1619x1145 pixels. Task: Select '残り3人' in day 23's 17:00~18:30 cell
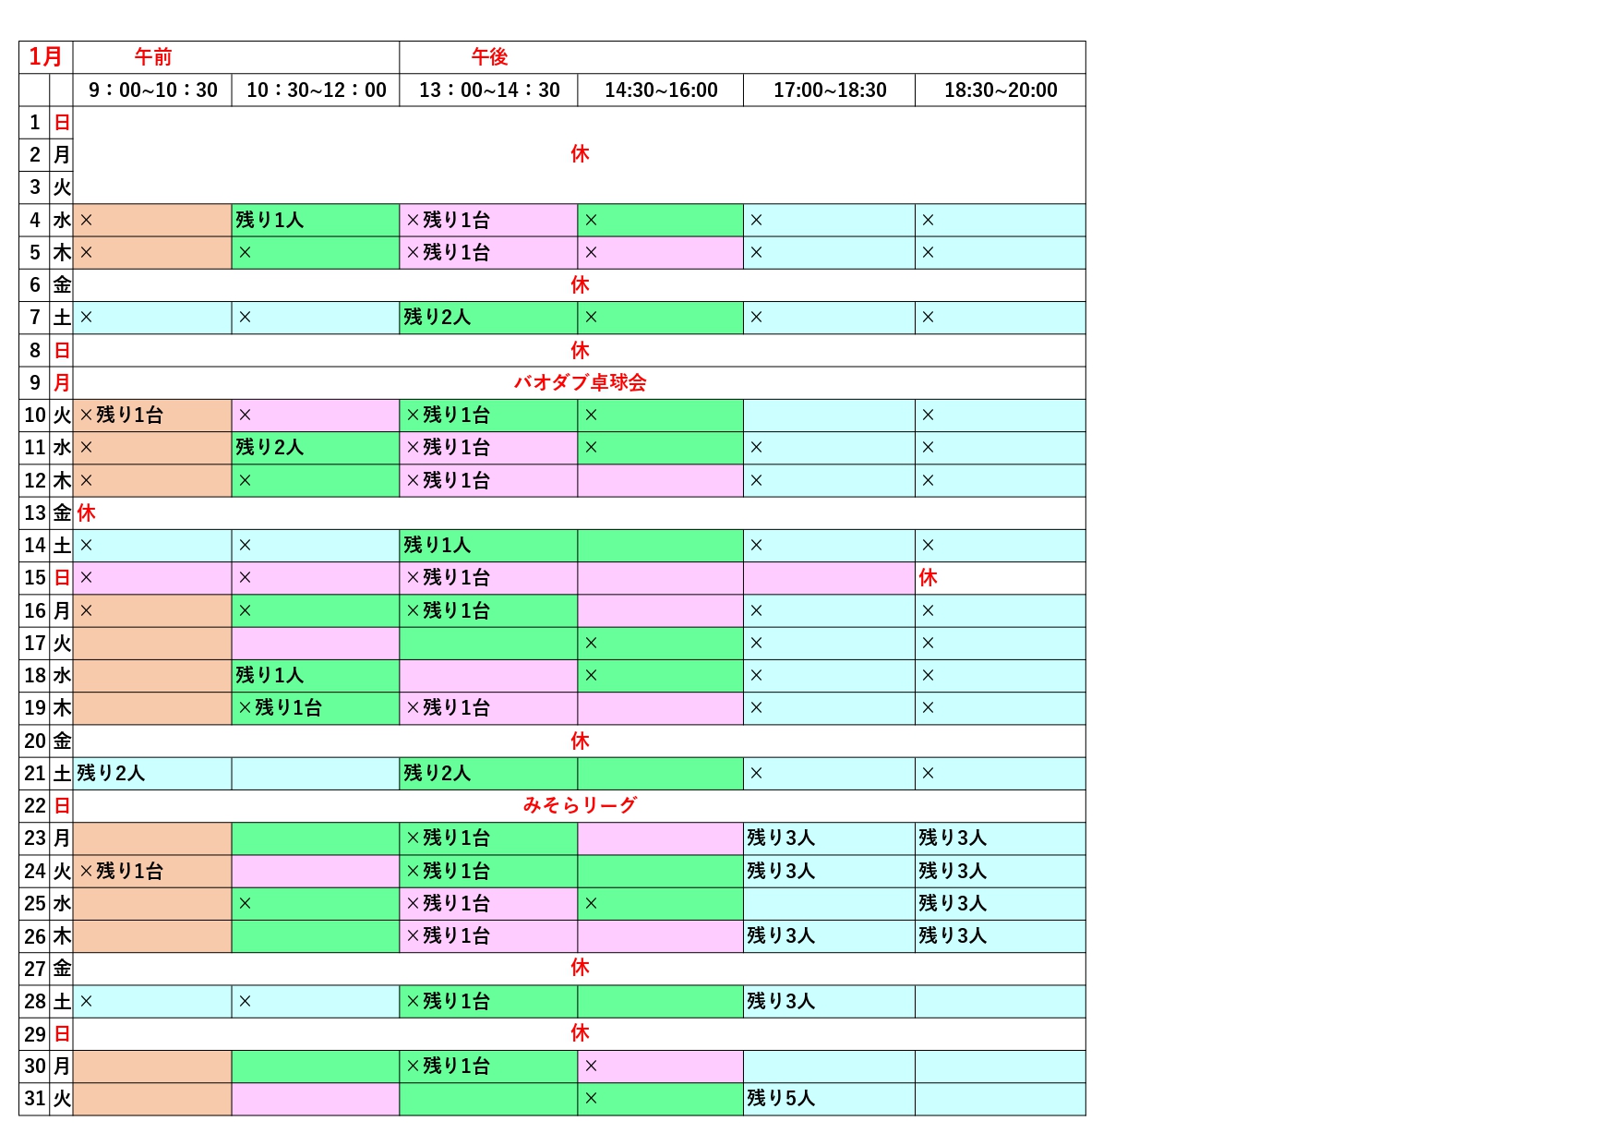781,838
